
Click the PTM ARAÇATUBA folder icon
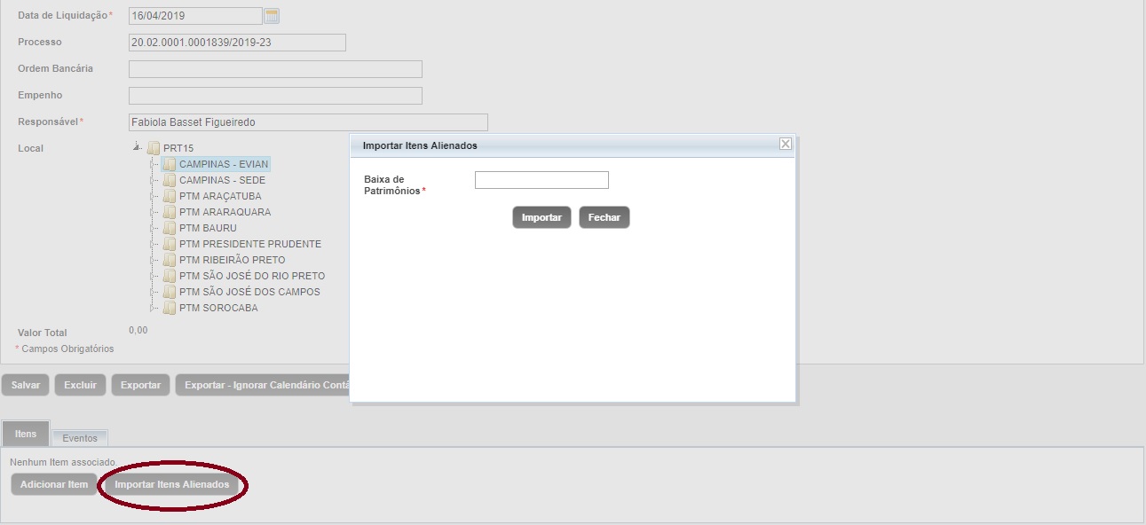coord(170,196)
